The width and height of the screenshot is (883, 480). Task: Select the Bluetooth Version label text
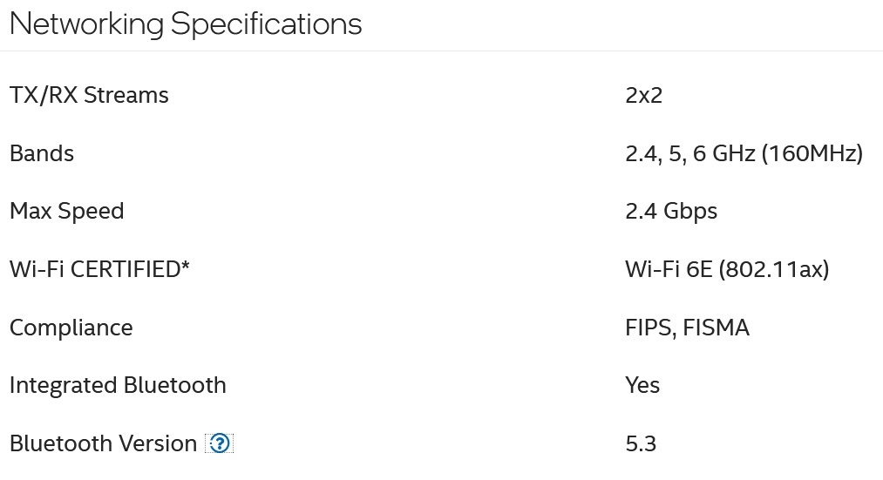[103, 443]
